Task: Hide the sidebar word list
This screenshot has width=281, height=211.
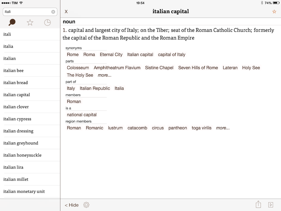Action: (72, 205)
